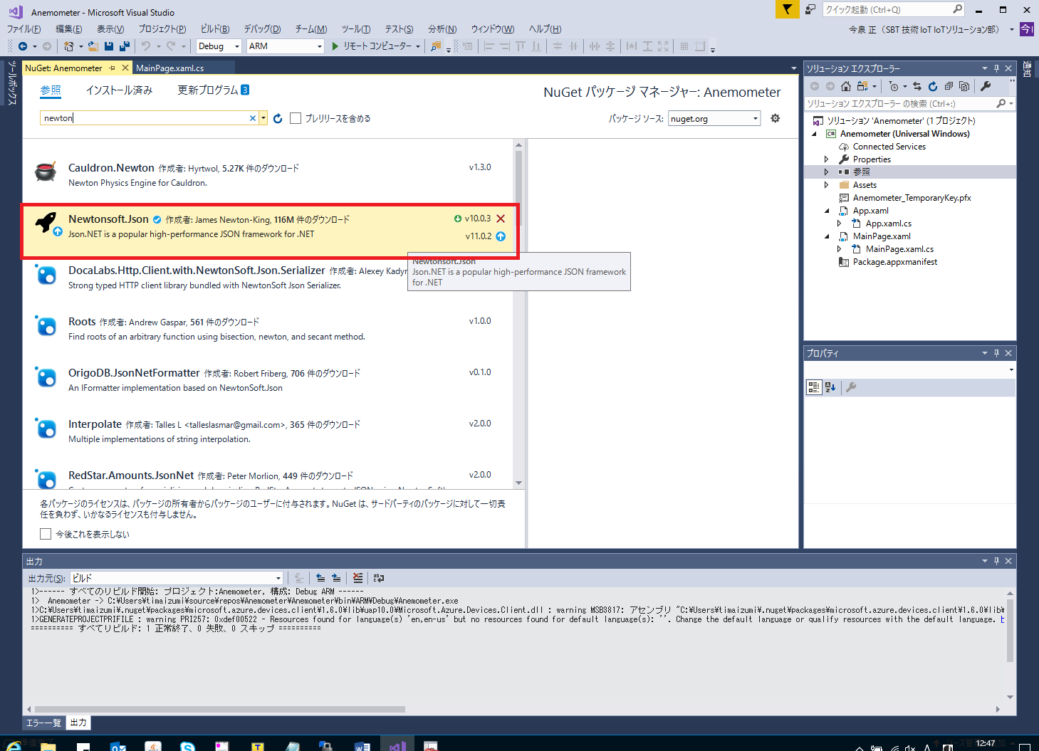Open the デバッグ(D) menu
1039x751 pixels.
click(x=262, y=29)
